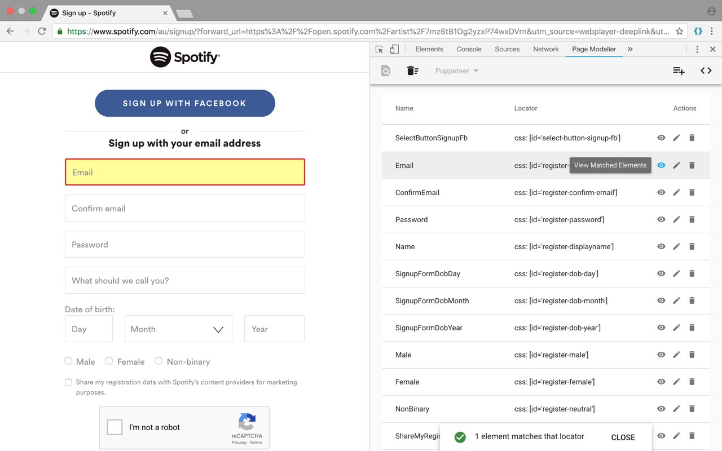Screen dimensions: 722x451
Task: View matched elements for SelectButtonSignupFb
Action: [661, 138]
